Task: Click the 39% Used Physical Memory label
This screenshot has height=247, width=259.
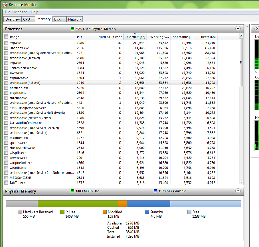Action: coord(96,29)
